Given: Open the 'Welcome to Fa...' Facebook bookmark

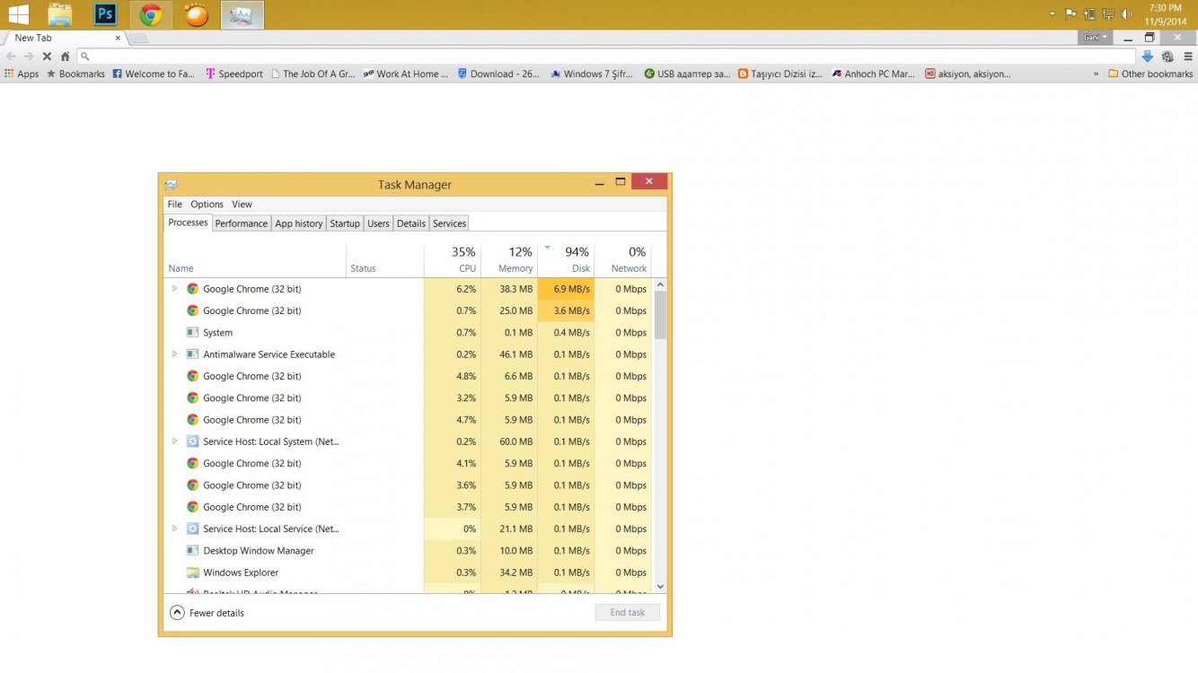Looking at the screenshot, I should 154,74.
